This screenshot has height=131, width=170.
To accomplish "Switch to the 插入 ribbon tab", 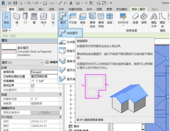I will 41,9.
